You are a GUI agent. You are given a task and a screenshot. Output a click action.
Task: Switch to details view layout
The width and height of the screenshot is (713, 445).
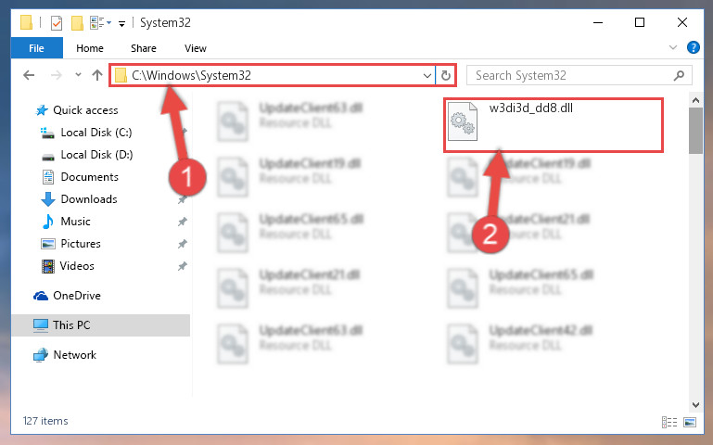point(669,422)
